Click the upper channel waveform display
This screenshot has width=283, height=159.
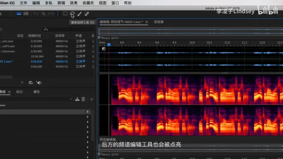[191, 53]
